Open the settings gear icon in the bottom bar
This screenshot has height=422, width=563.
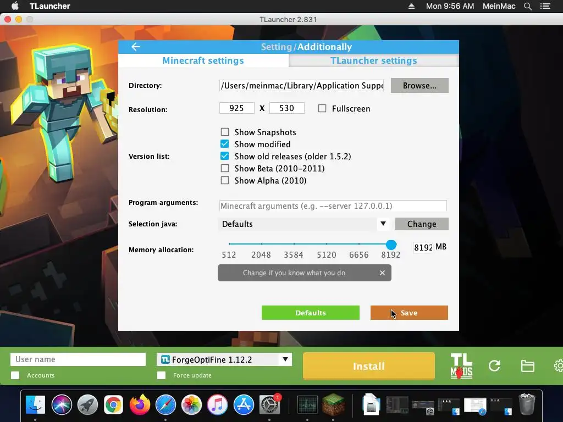(x=559, y=365)
